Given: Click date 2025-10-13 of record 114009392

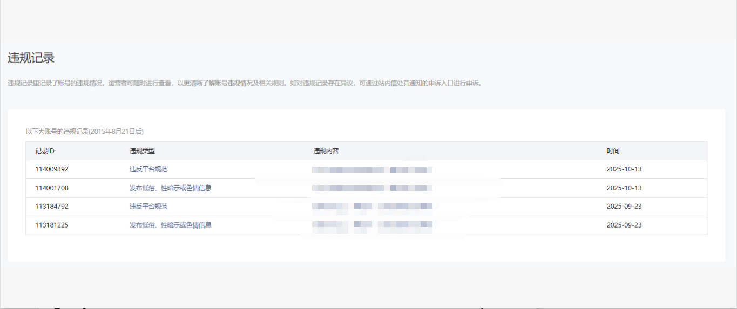Looking at the screenshot, I should pyautogui.click(x=624, y=169).
